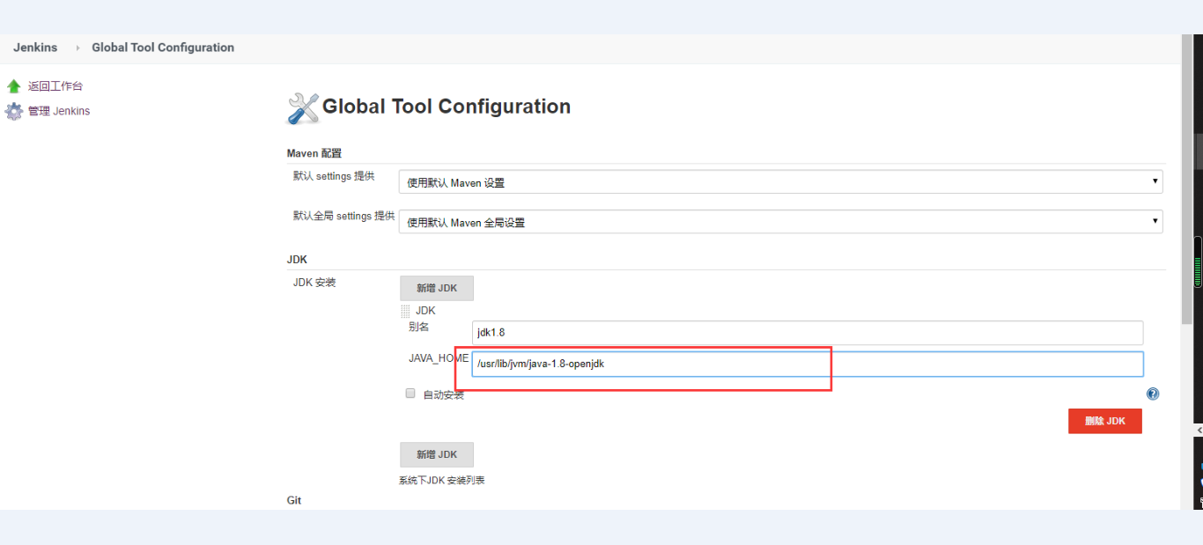
Task: Click the Maven 配置 section heading
Action: click(314, 153)
